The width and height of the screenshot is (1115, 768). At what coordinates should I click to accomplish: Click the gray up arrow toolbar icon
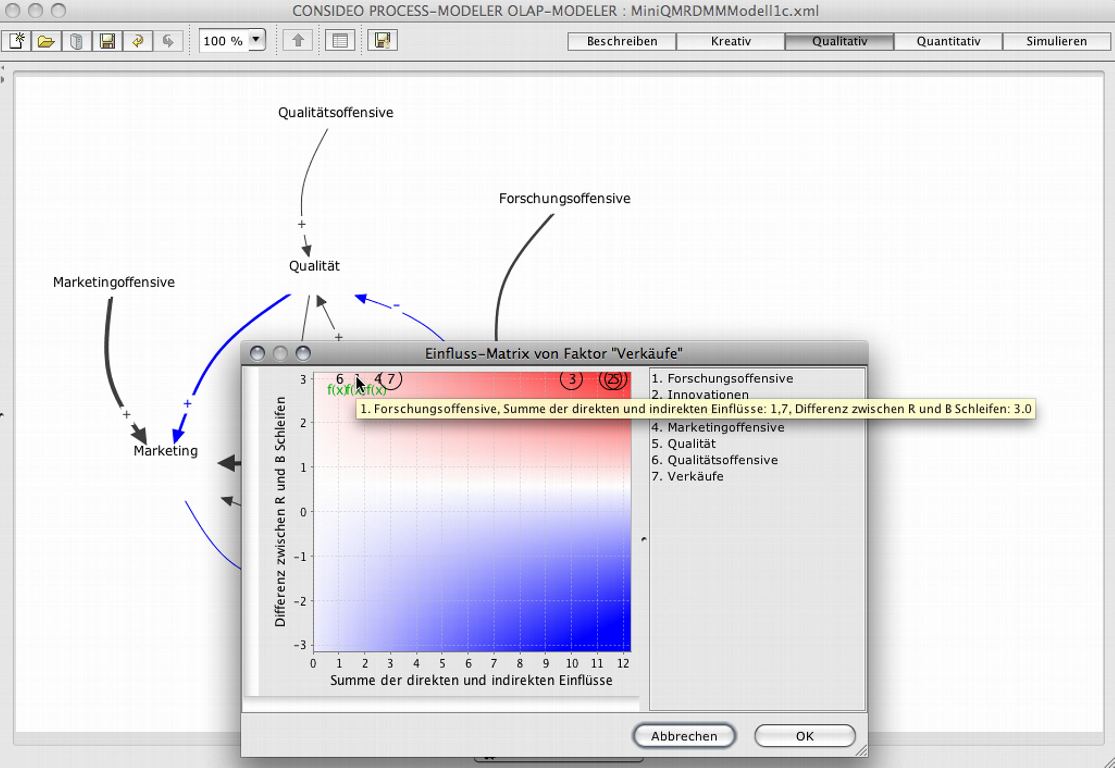298,41
